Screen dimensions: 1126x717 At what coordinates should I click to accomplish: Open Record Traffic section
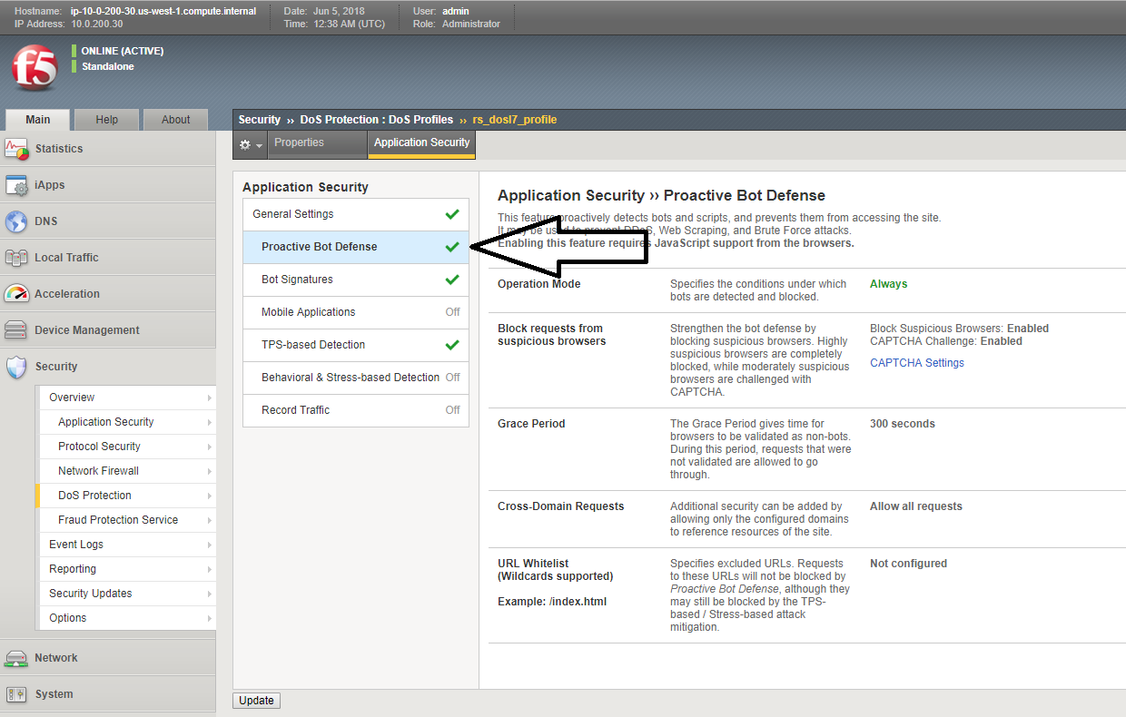(x=356, y=410)
